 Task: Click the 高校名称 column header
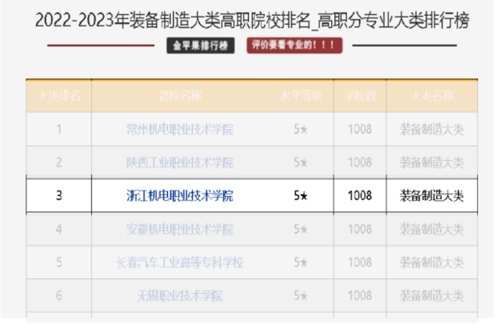[180, 96]
